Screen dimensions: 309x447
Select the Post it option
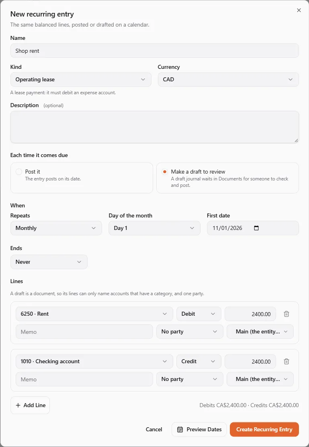pyautogui.click(x=82, y=178)
